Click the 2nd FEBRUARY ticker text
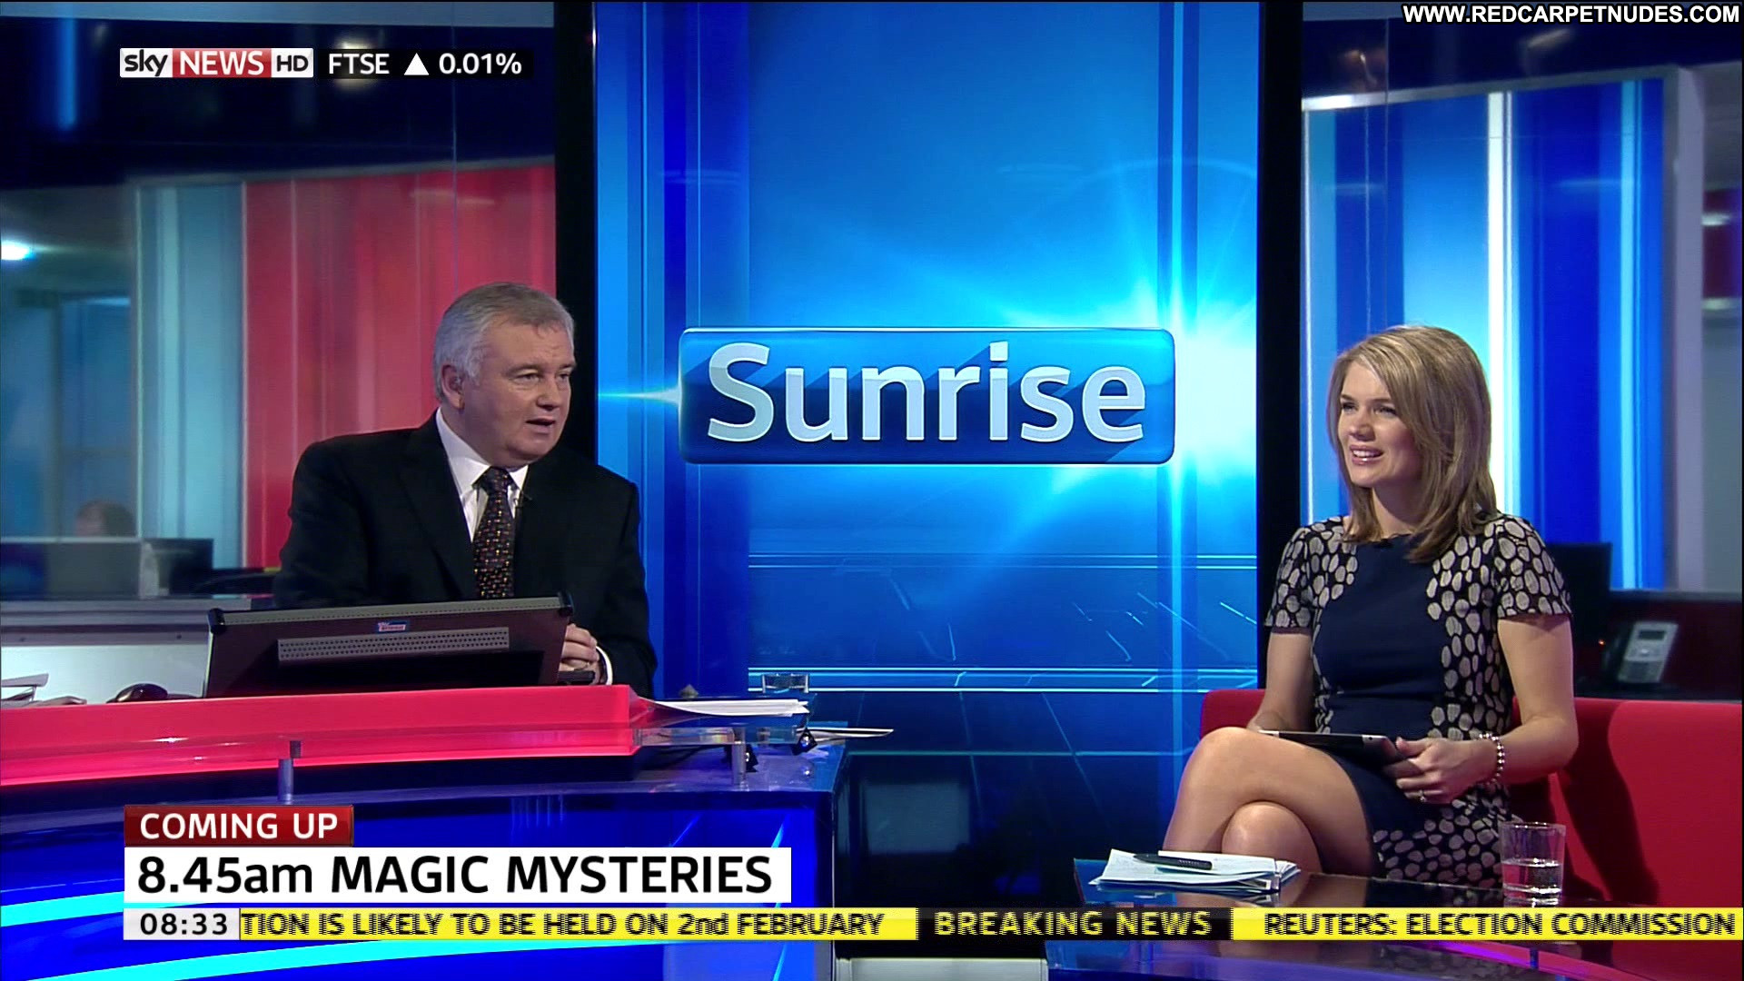Viewport: 1744px width, 981px height. point(780,925)
